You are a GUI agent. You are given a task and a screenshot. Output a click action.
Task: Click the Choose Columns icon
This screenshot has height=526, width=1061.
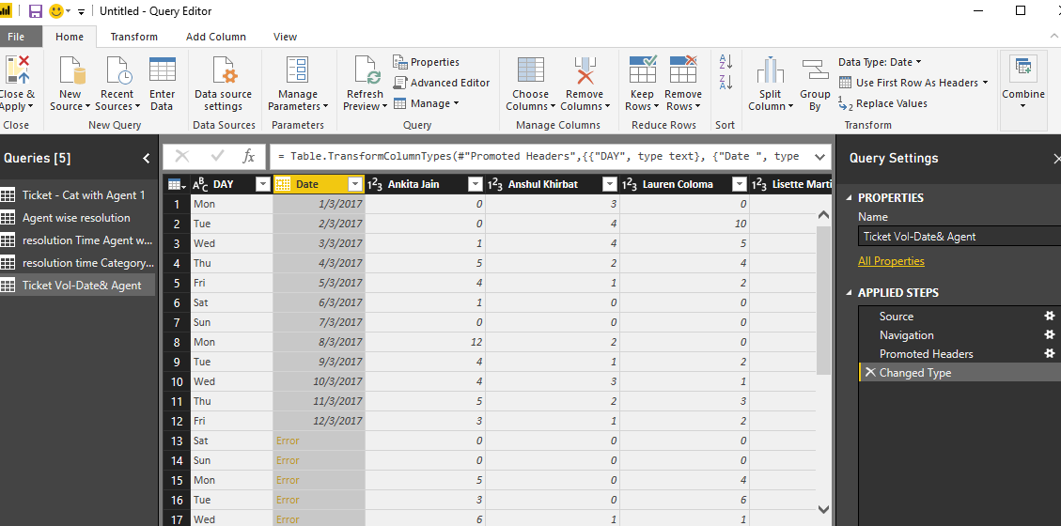531,70
